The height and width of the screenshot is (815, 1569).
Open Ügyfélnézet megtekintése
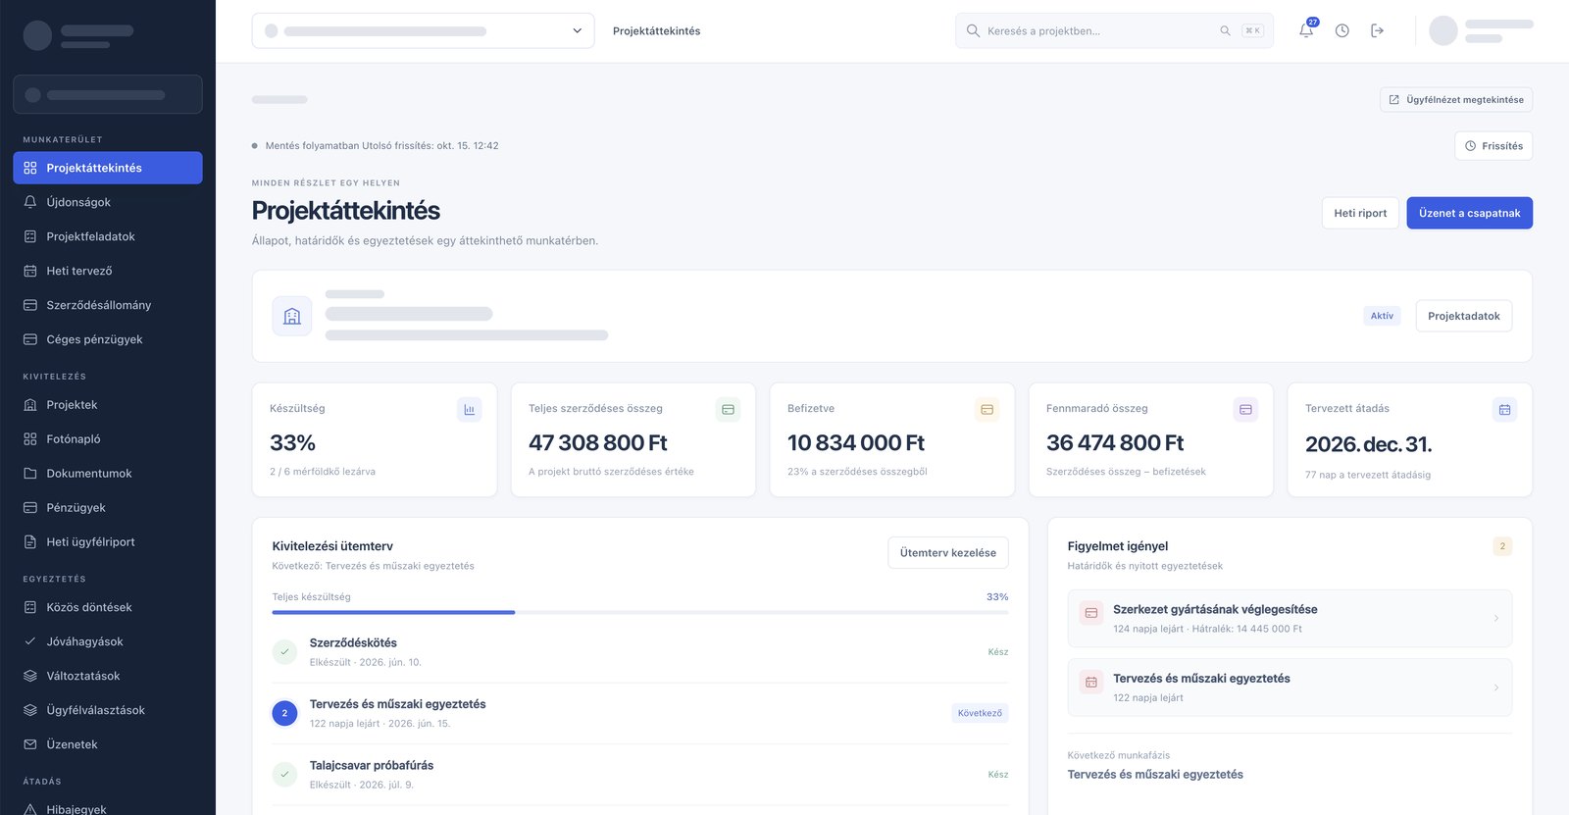click(1456, 100)
